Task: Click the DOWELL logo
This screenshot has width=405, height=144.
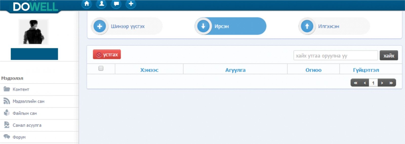Action: (x=35, y=7)
